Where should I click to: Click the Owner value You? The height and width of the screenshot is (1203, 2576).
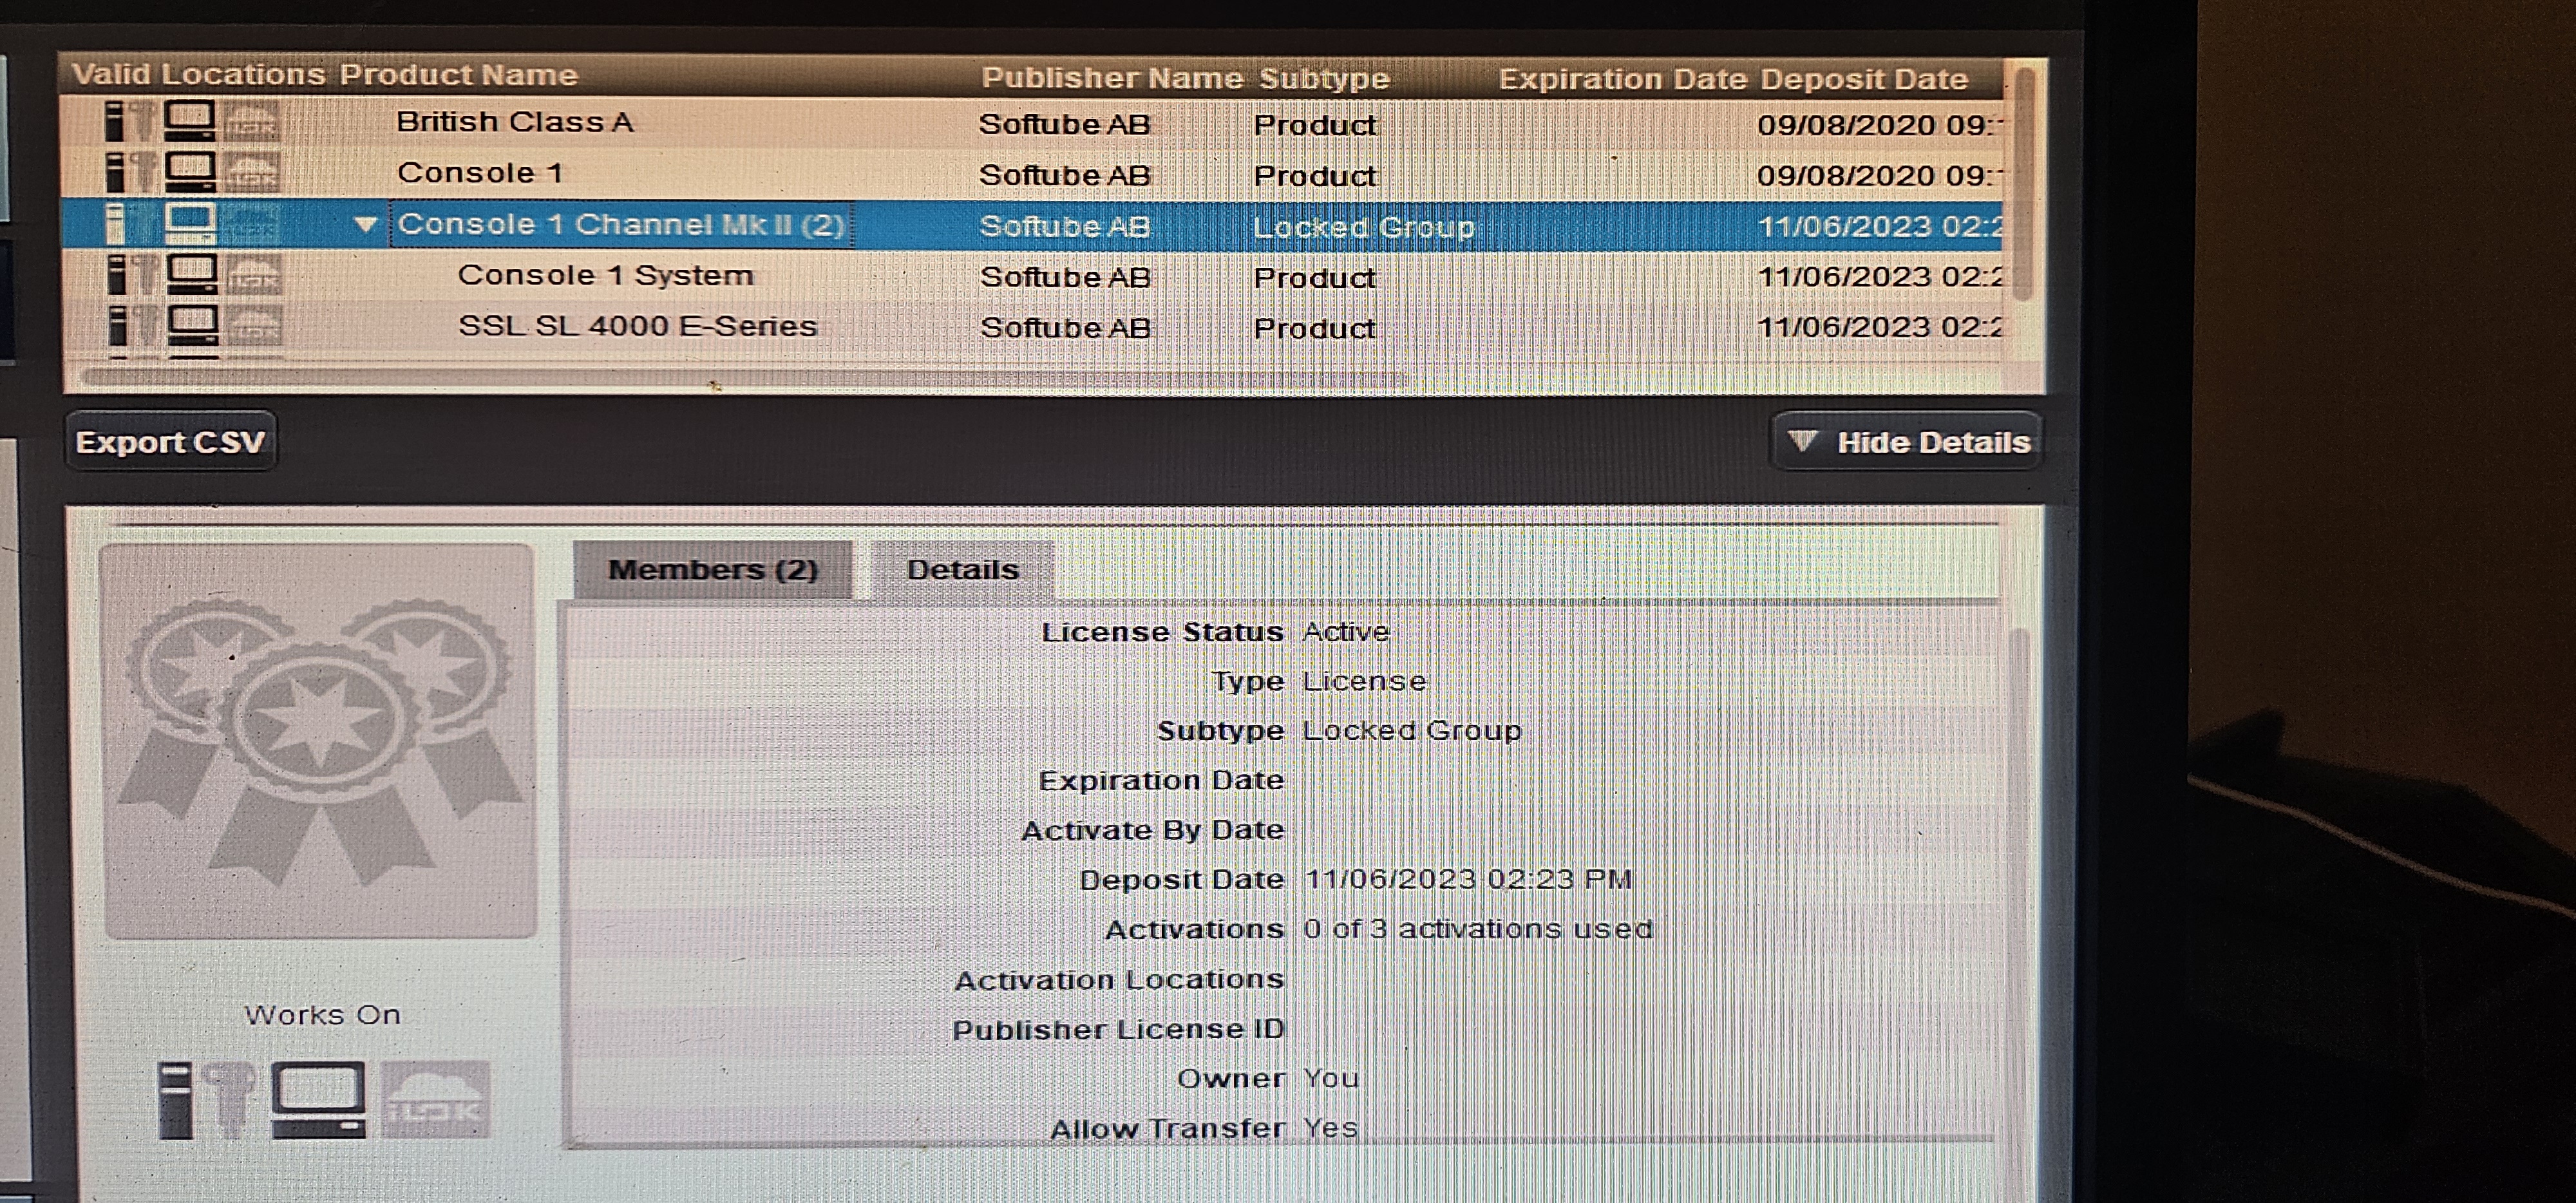1330,1078
